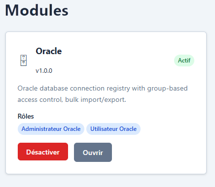Click the Oracle database connection registry description

click(103, 94)
